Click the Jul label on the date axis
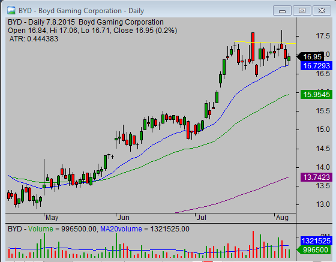The height and width of the screenshot is (262, 336). pos(202,218)
